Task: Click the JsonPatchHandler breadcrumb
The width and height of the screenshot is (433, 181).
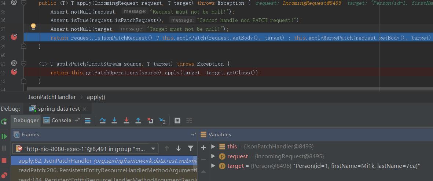Action: click(52, 97)
